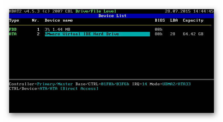Click the BIOS column header
This screenshot has width=223, height=122.
pyautogui.click(x=160, y=20)
